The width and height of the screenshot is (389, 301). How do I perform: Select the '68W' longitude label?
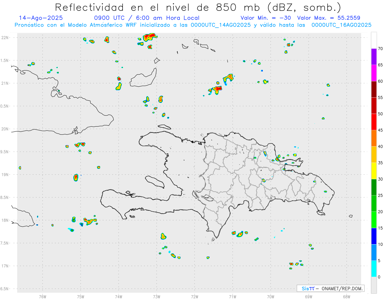pos(347,296)
